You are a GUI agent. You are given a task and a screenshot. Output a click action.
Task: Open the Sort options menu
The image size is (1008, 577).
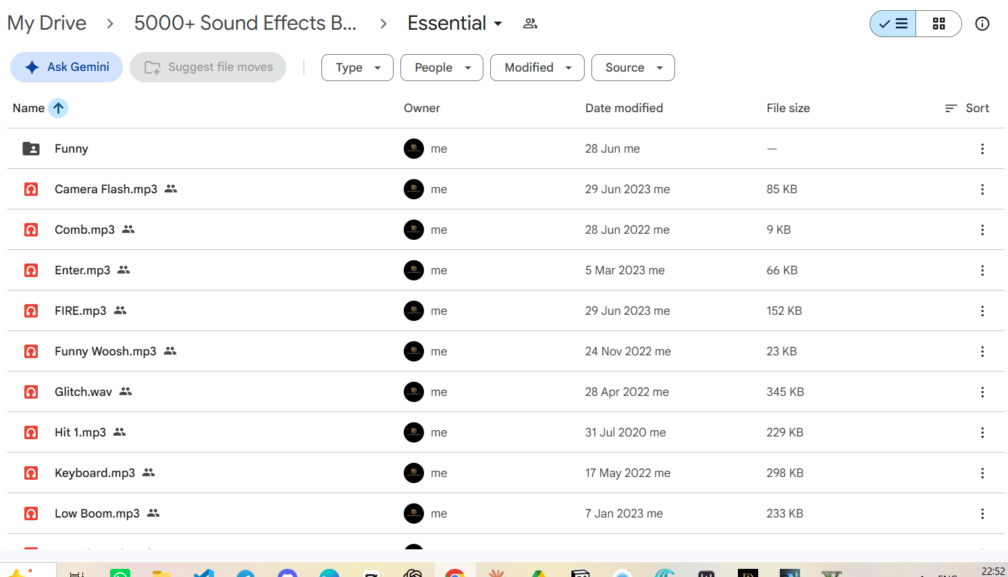pyautogui.click(x=967, y=108)
